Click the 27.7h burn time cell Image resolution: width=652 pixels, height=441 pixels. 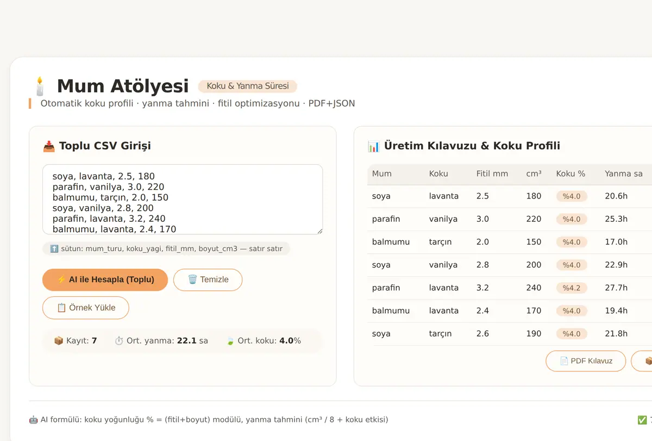tap(616, 288)
